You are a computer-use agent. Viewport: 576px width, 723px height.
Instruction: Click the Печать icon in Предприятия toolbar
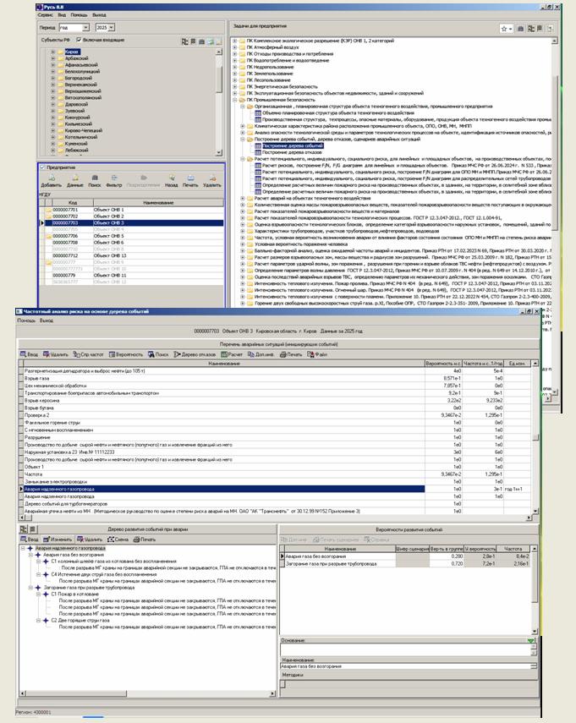tap(190, 179)
